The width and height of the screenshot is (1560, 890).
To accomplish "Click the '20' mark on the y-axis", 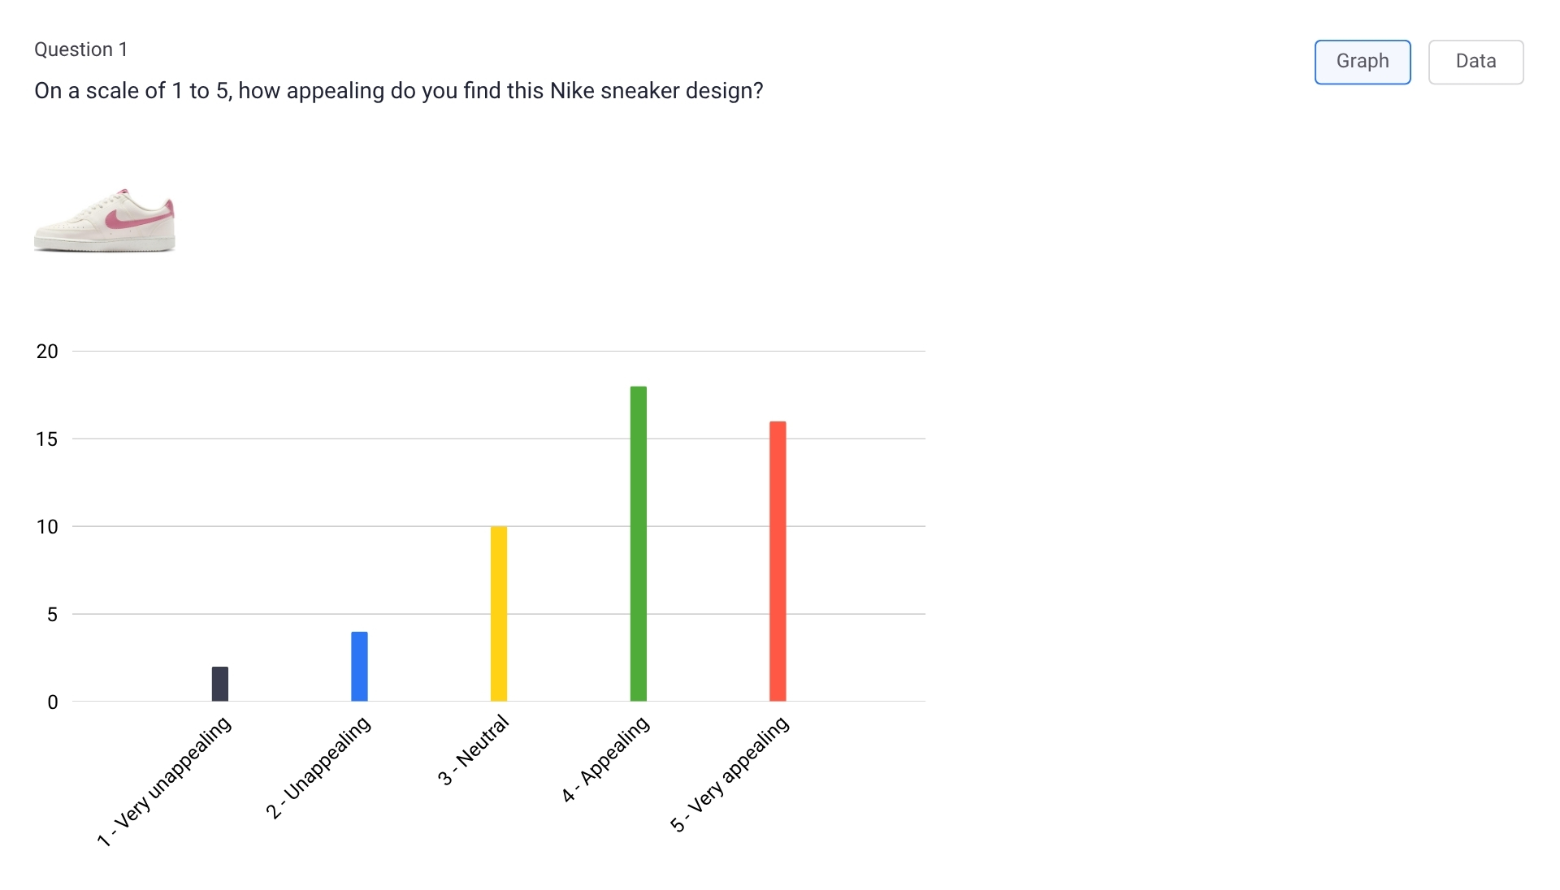I will tap(48, 351).
